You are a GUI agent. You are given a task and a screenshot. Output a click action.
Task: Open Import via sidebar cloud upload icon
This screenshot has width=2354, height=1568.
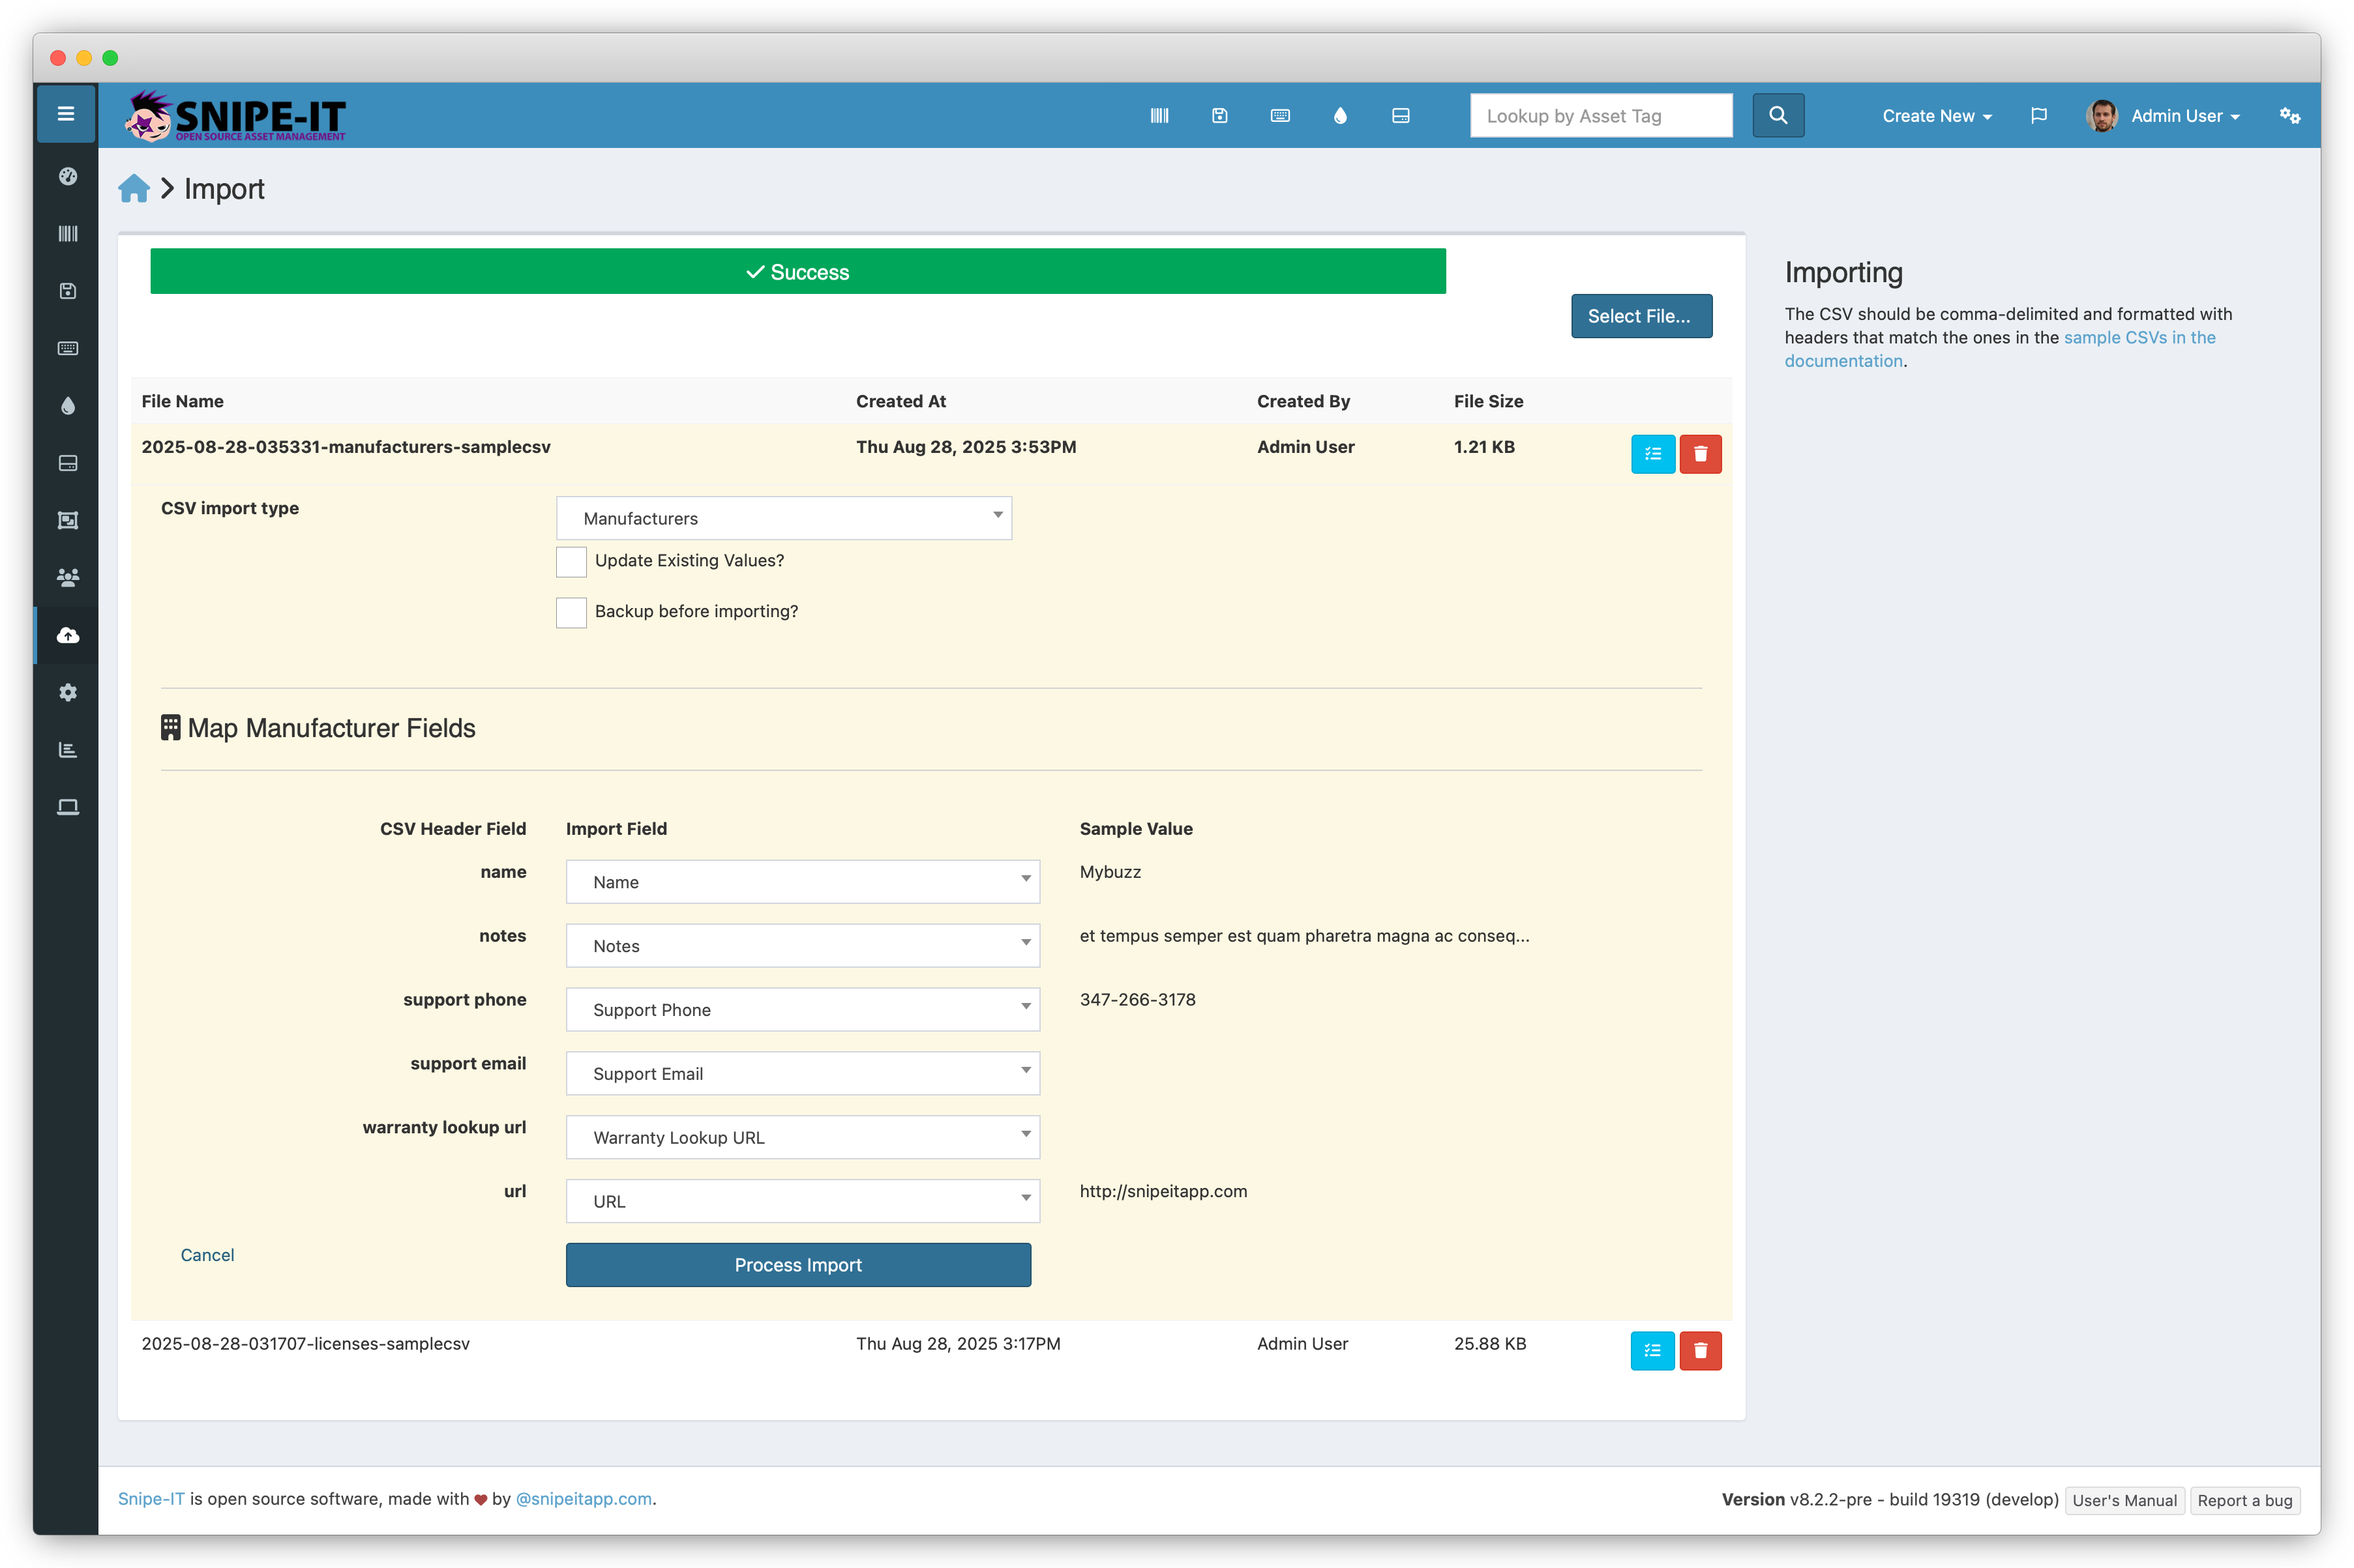coord(68,636)
